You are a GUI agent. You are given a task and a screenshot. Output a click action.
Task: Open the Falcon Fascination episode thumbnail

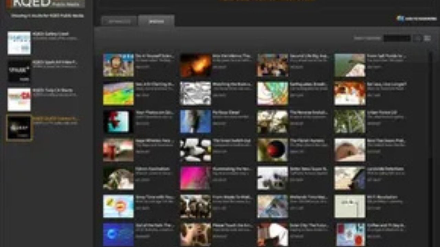pyautogui.click(x=118, y=178)
